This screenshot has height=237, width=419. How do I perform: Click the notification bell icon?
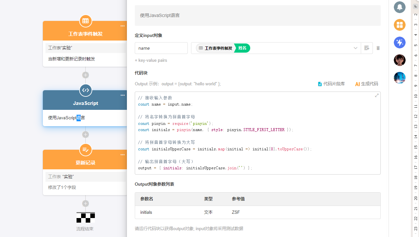[x=399, y=7]
